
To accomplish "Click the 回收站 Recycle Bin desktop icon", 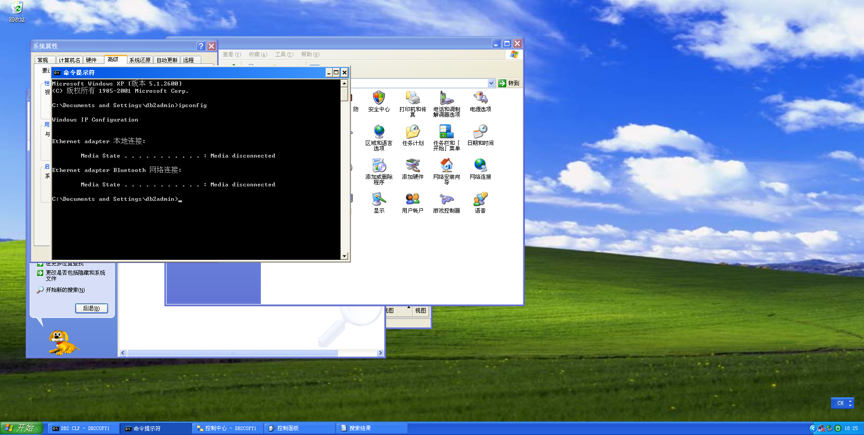I will (17, 12).
